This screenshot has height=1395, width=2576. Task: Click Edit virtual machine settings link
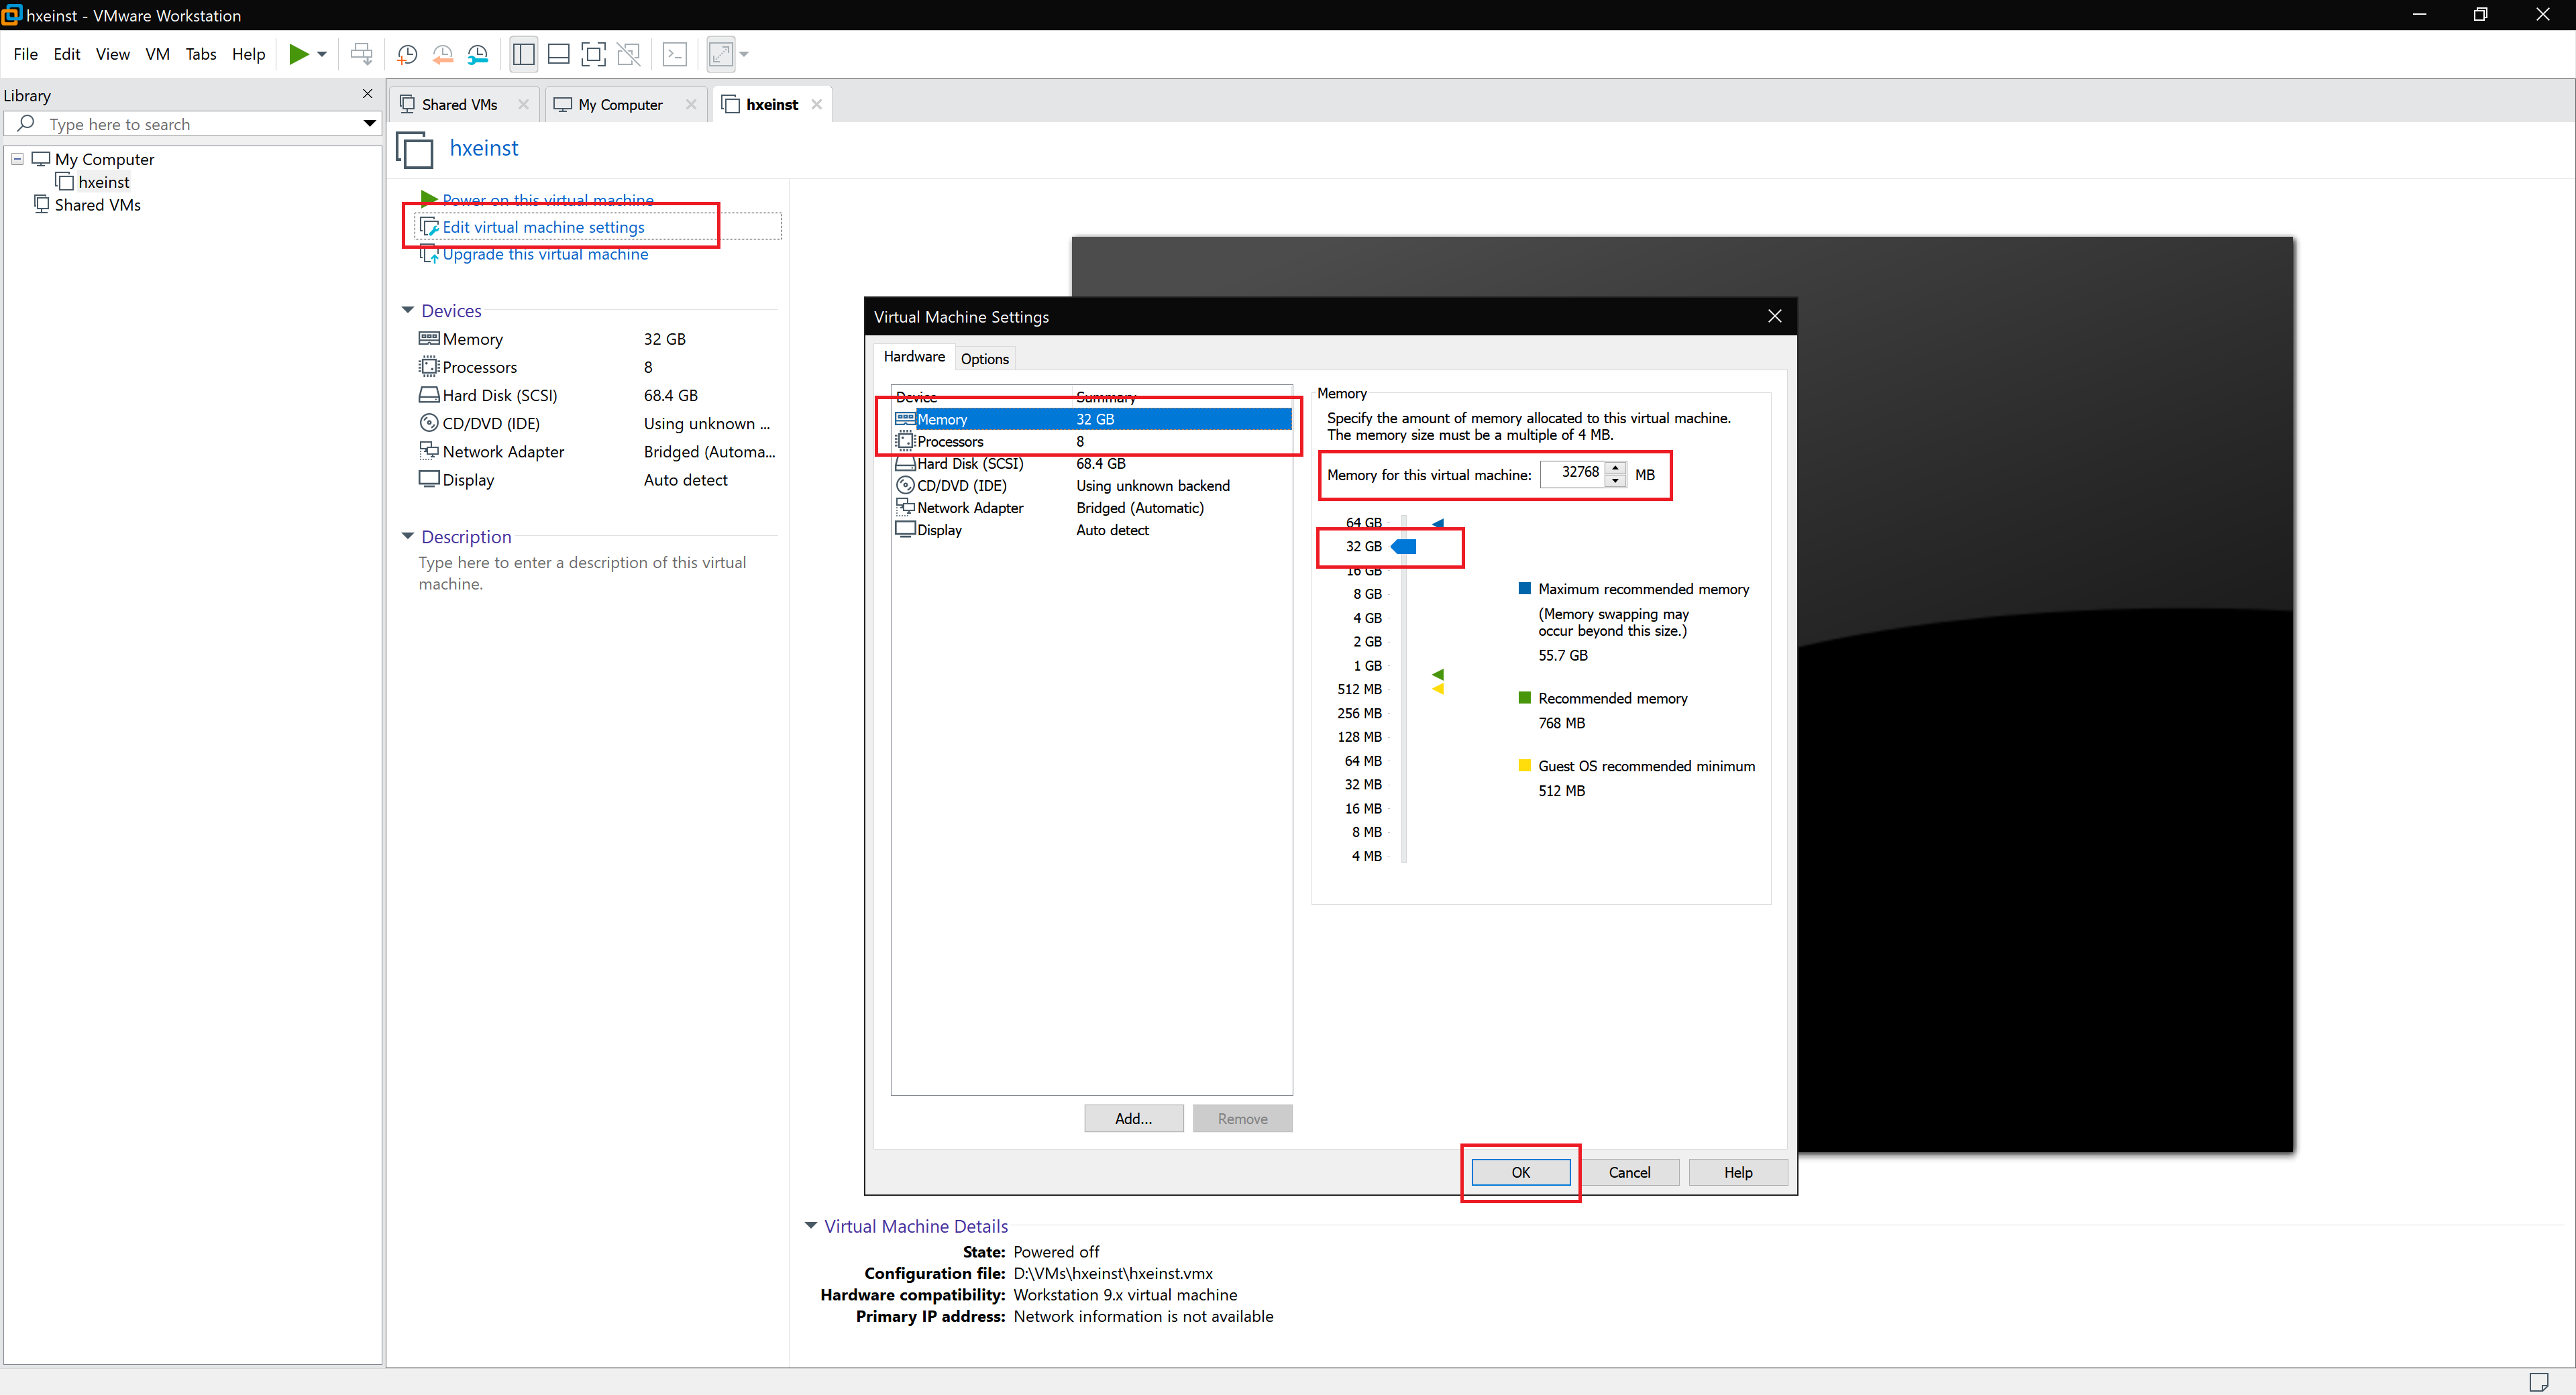click(x=543, y=227)
